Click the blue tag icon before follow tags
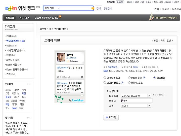Image resolution: width=181 pixels, height=136 pixels. pyautogui.click(x=106, y=71)
